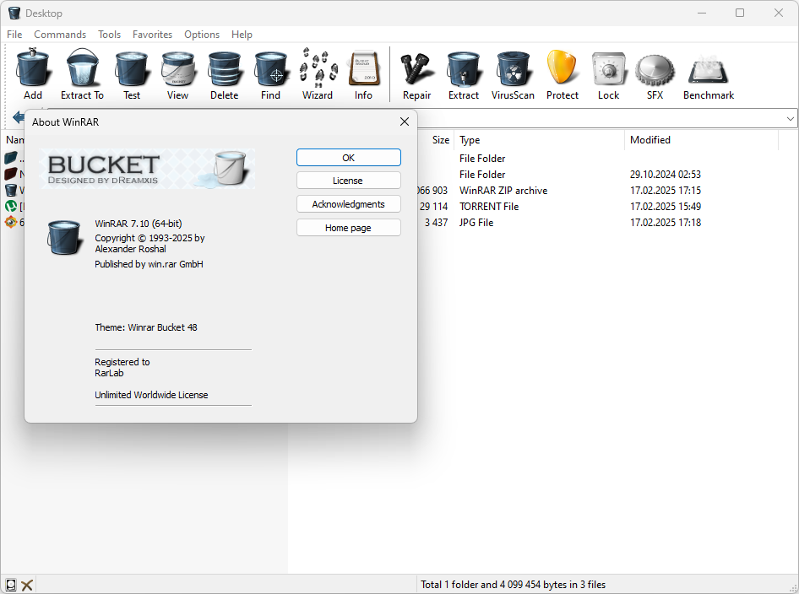Image resolution: width=799 pixels, height=594 pixels.
Task: Open the Find tool
Action: click(270, 74)
